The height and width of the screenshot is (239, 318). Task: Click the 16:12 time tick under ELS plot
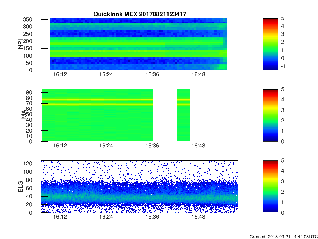click(60, 217)
